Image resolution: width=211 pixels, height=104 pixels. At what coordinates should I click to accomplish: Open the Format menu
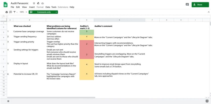coord(40,7)
